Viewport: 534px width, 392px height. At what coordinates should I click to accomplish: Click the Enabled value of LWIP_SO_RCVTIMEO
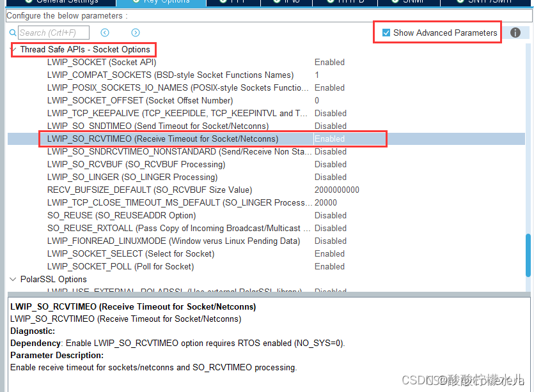tap(329, 139)
